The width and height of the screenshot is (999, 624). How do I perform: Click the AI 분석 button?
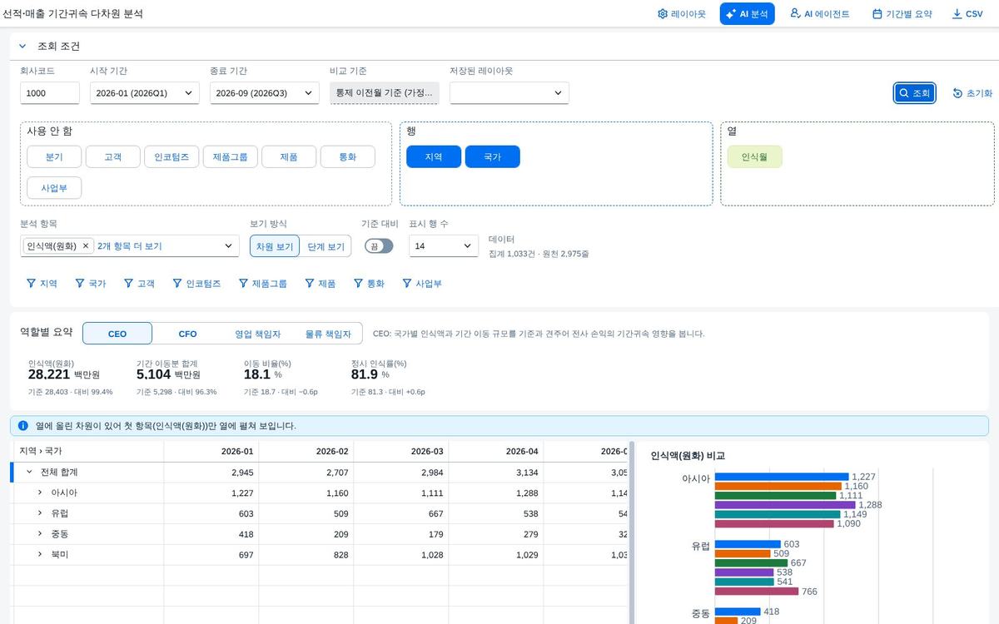[x=747, y=14]
